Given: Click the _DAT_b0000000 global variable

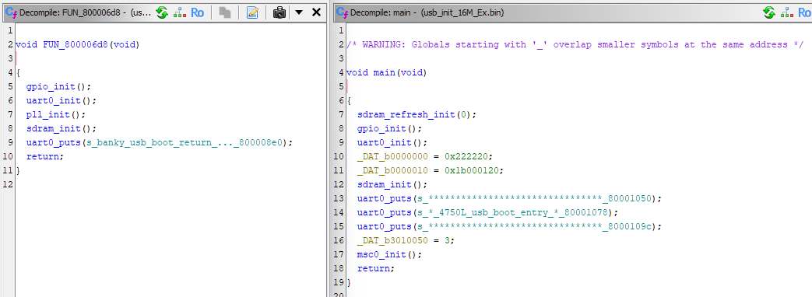Looking at the screenshot, I should [x=392, y=156].
